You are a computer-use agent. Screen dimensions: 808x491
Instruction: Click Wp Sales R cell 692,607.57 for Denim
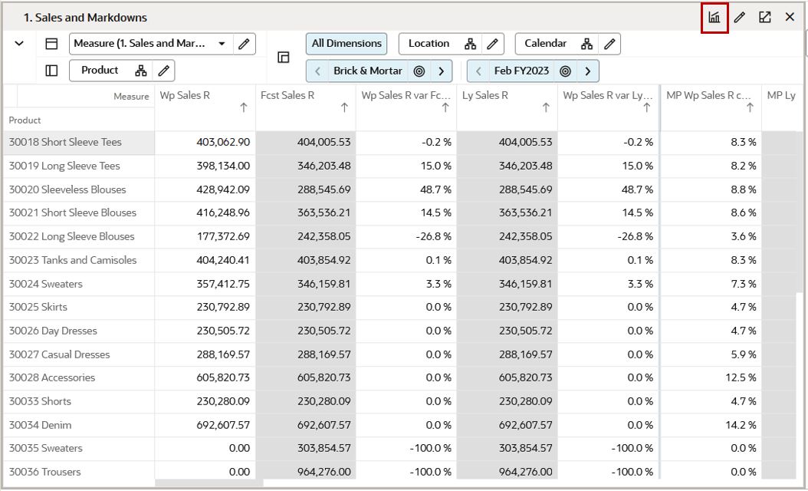point(205,426)
